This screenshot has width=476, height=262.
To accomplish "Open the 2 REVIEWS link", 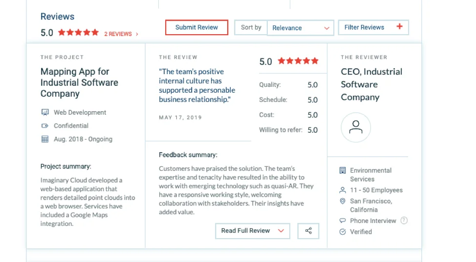I will point(118,34).
